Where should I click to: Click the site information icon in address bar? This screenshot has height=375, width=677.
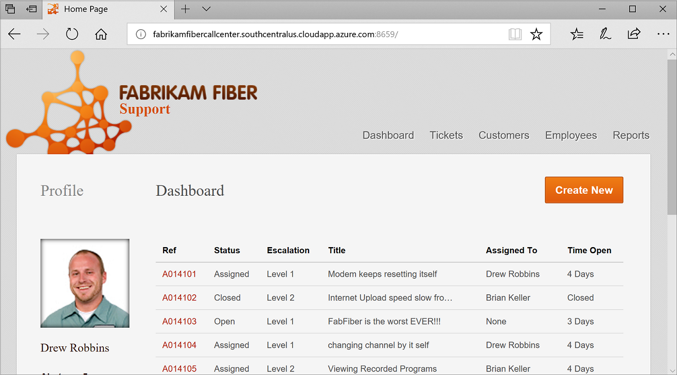(x=140, y=34)
